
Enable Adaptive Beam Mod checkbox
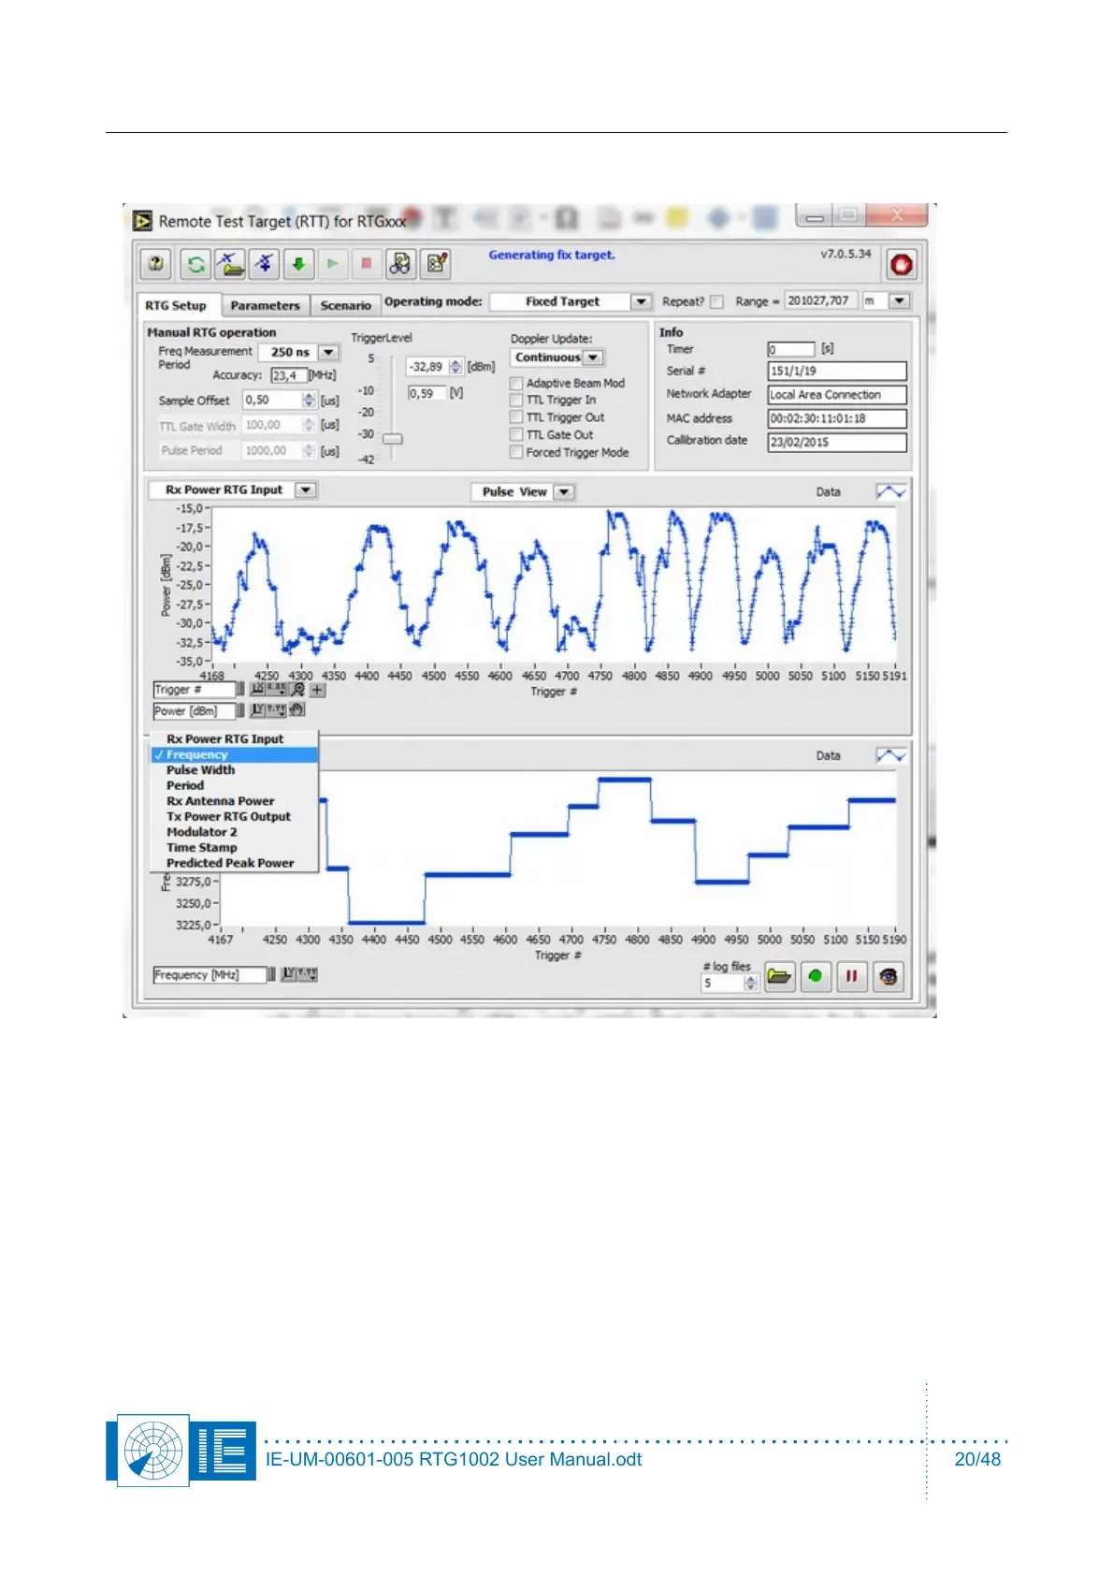point(516,383)
